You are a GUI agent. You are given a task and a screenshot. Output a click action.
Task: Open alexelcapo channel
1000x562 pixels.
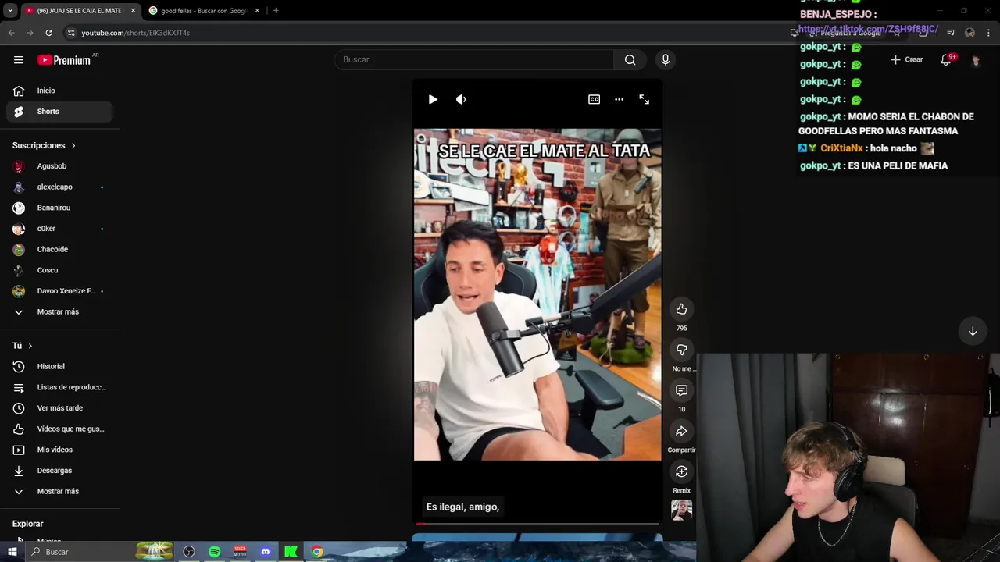59,187
